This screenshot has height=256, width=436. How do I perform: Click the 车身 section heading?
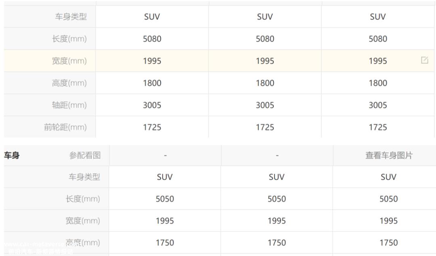(x=12, y=155)
